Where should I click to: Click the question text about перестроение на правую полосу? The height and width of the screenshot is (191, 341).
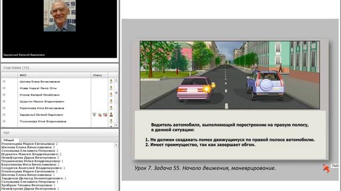[230, 127]
